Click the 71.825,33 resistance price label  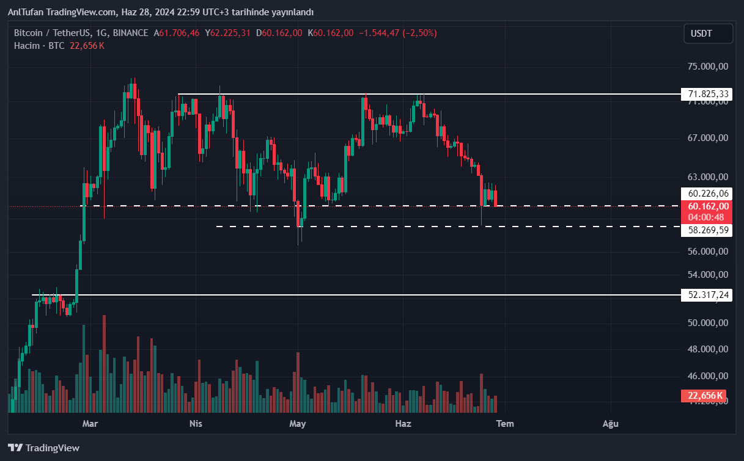tap(708, 94)
